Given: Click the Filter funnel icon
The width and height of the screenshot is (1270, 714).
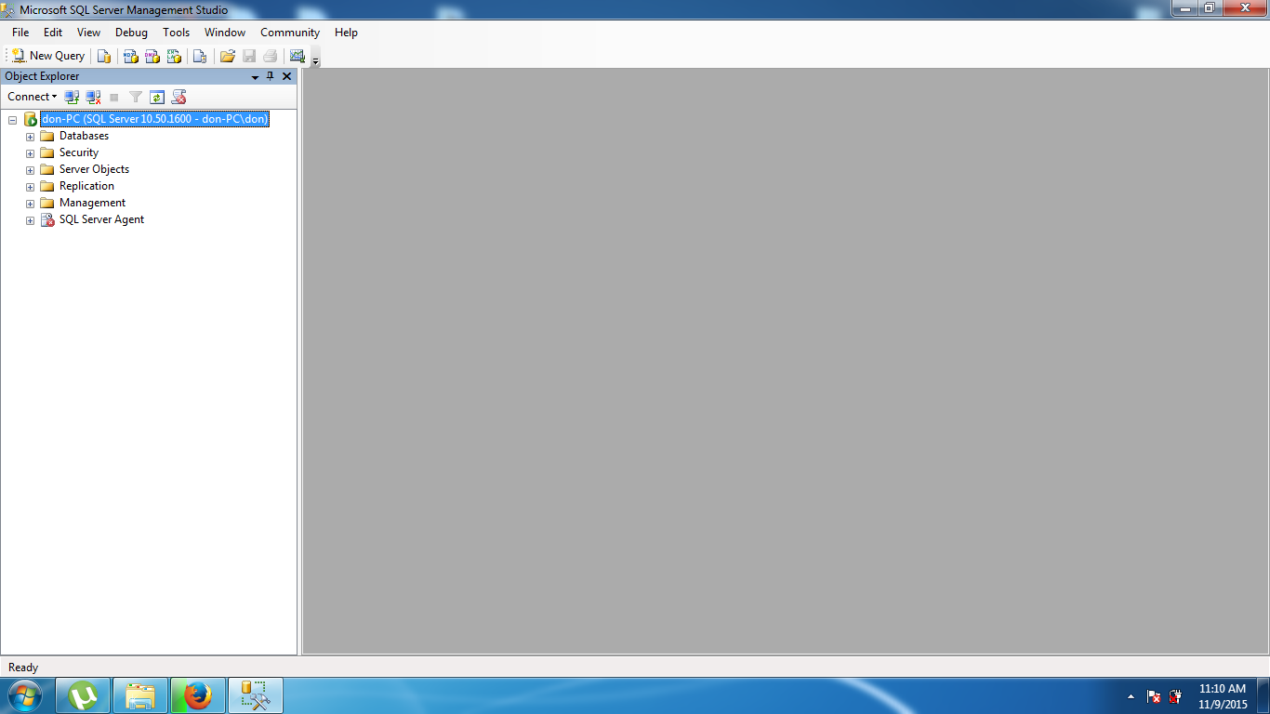Looking at the screenshot, I should [136, 97].
